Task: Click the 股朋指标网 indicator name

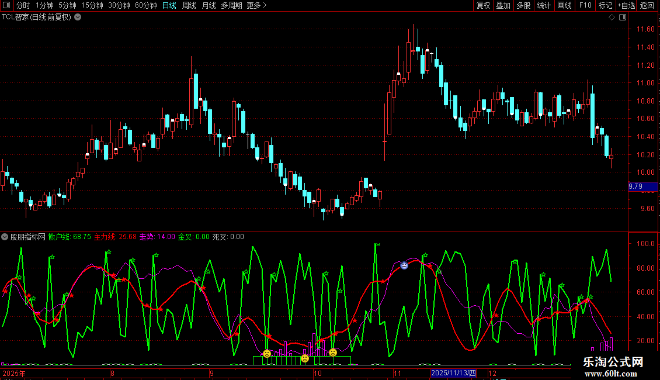Action: (28, 237)
